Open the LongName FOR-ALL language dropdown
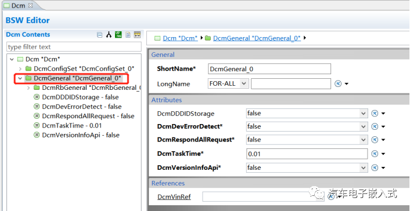410x211 pixels. click(228, 83)
